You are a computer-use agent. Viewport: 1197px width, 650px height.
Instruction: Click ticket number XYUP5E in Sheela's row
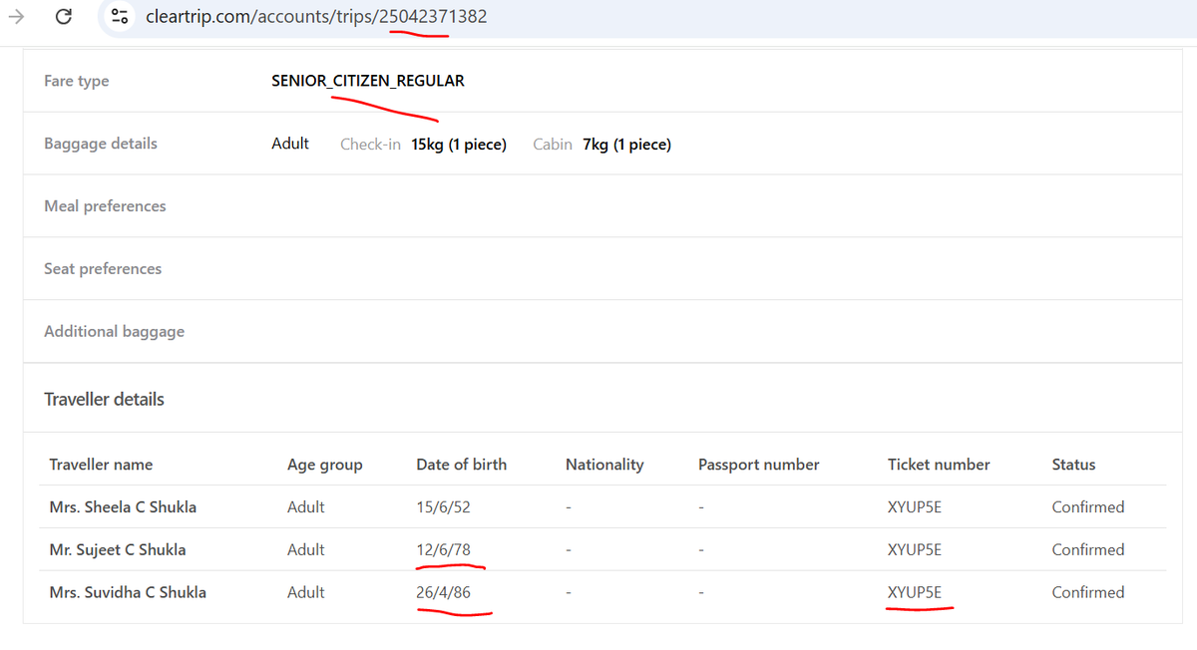coord(915,507)
